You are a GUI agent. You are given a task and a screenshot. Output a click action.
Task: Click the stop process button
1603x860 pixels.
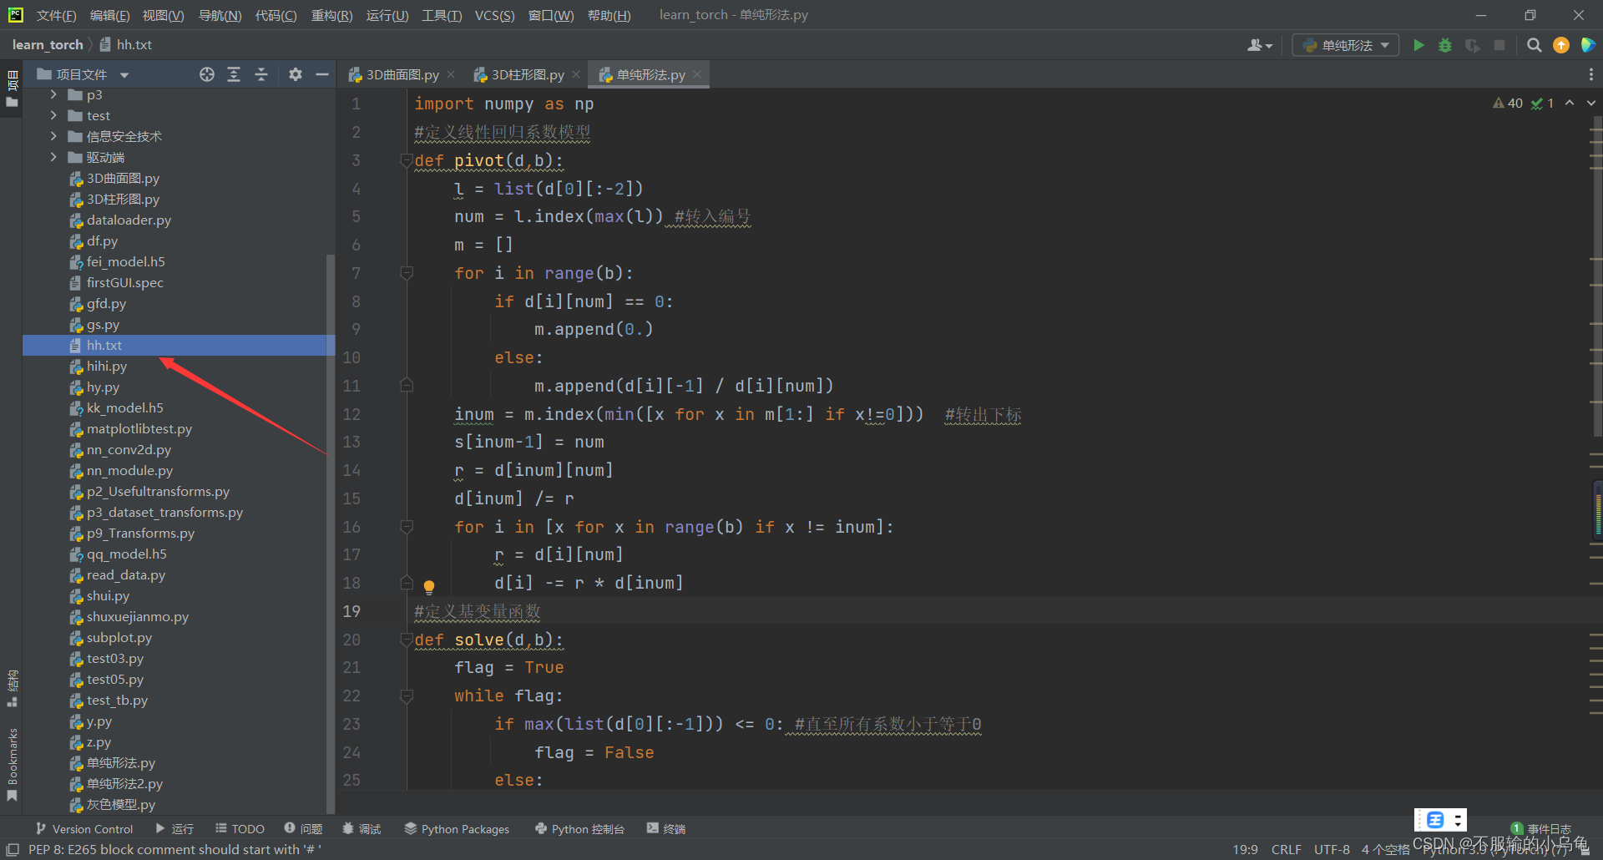[x=1499, y=45]
